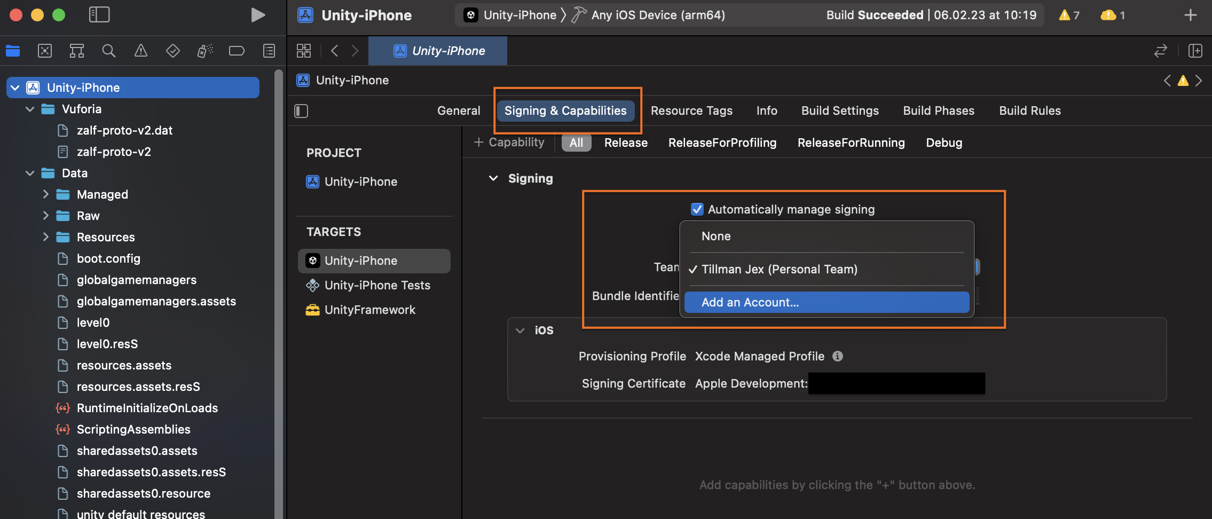Select the Debug configuration filter
The width and height of the screenshot is (1212, 519).
[944, 143]
